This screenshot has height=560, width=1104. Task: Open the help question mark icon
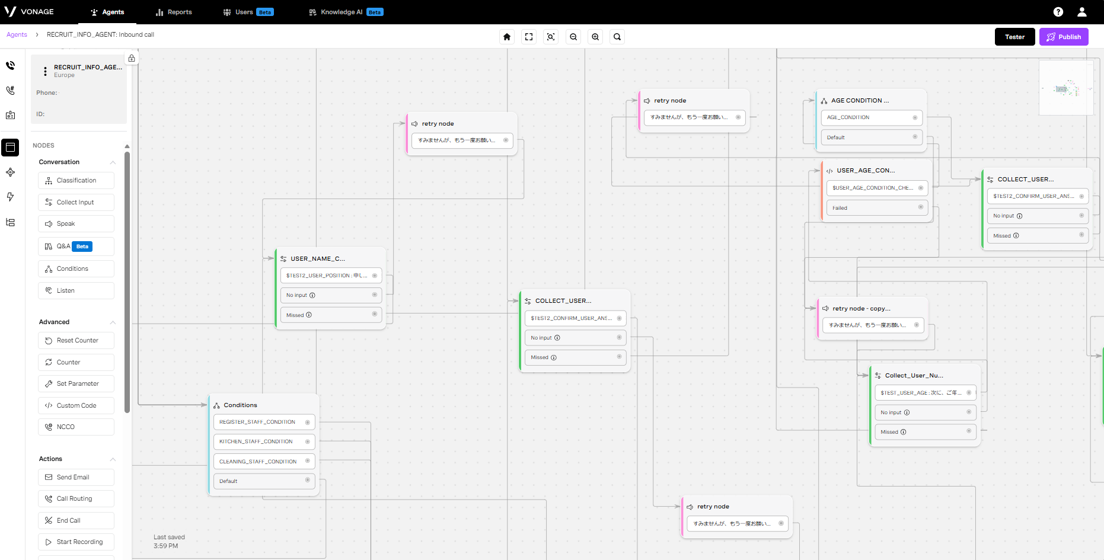pyautogui.click(x=1058, y=12)
